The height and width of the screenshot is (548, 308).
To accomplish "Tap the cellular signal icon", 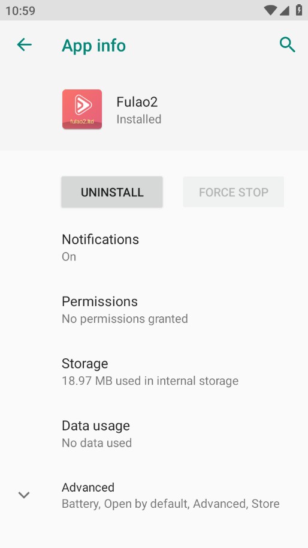I will [x=284, y=10].
